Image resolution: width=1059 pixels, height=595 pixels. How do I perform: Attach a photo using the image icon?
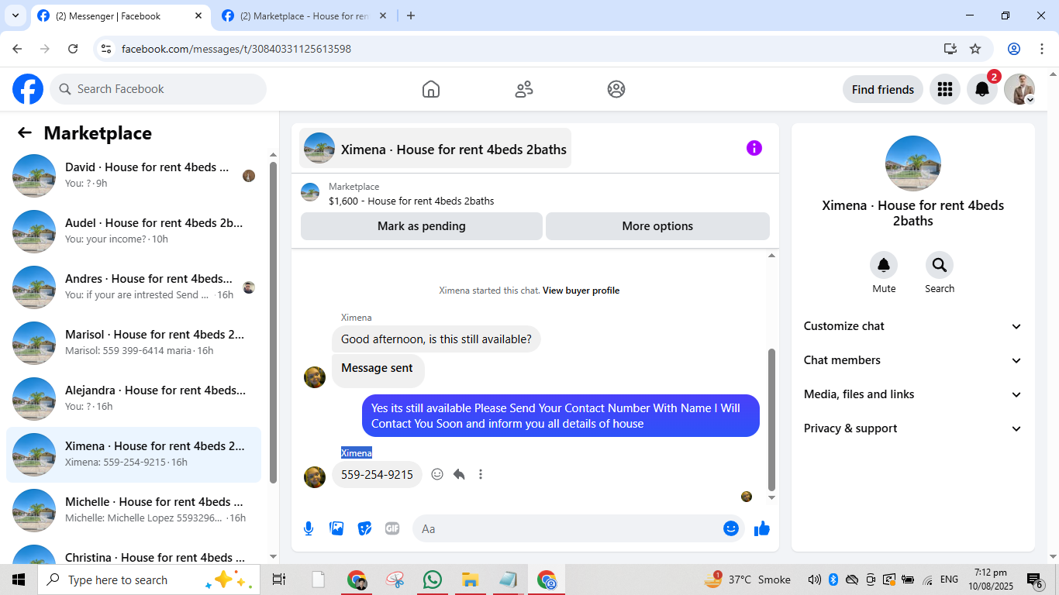(x=336, y=528)
